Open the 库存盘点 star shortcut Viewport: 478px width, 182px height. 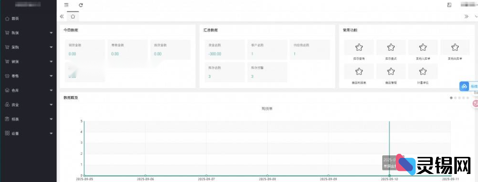[x=391, y=47]
